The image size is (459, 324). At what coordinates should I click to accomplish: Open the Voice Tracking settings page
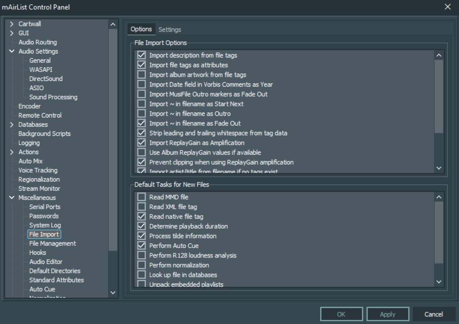point(38,170)
